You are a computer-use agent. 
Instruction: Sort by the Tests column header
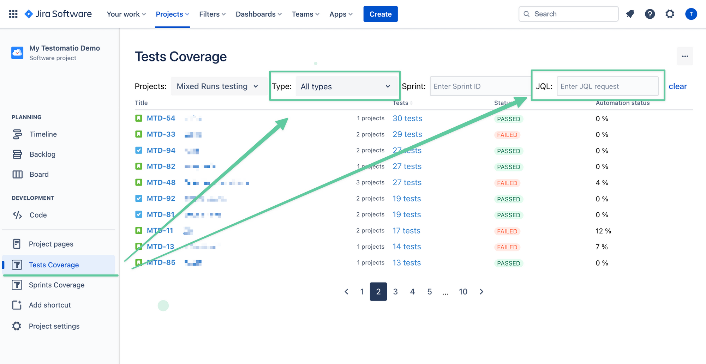(x=402, y=103)
